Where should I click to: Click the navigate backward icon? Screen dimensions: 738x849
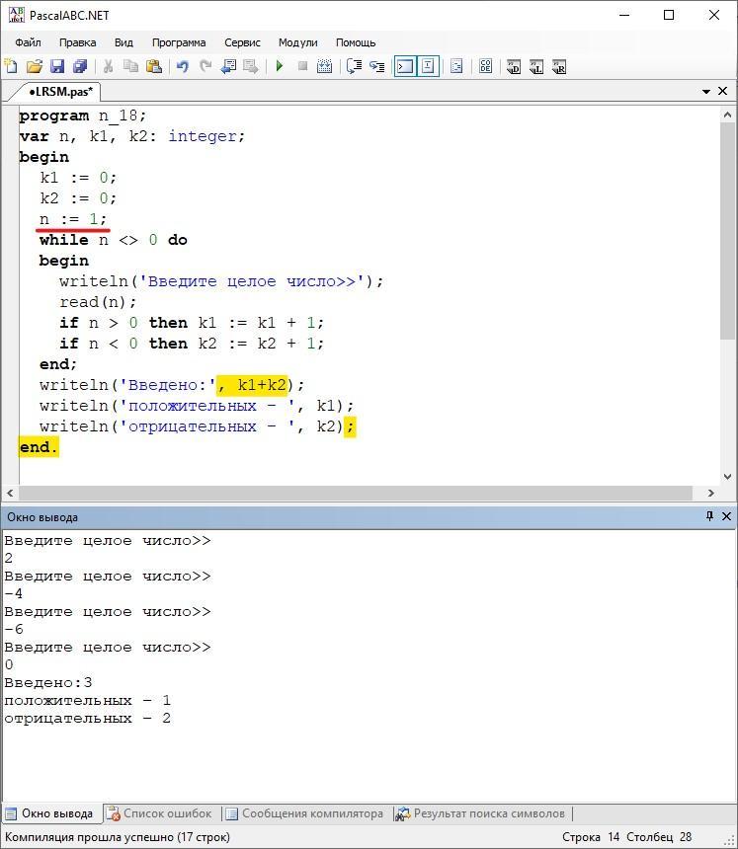point(228,66)
